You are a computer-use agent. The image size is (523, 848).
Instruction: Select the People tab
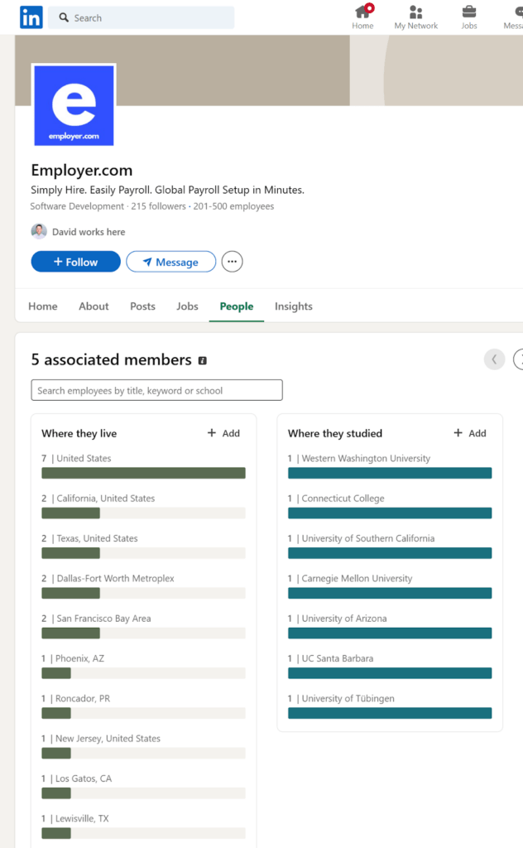[237, 306]
